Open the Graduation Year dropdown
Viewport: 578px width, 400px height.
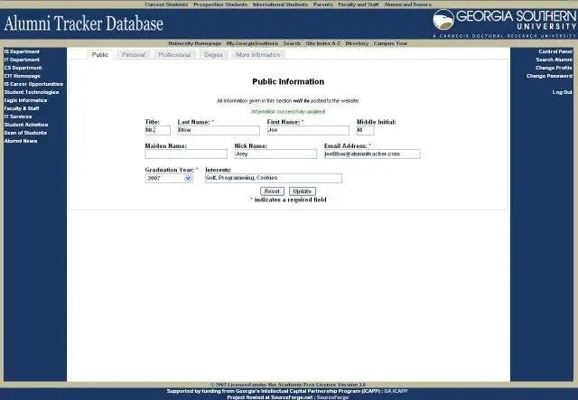tap(169, 179)
